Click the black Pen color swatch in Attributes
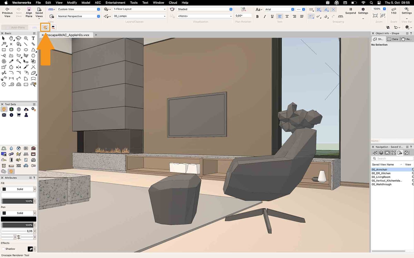The image size is (414, 258). pos(18,219)
